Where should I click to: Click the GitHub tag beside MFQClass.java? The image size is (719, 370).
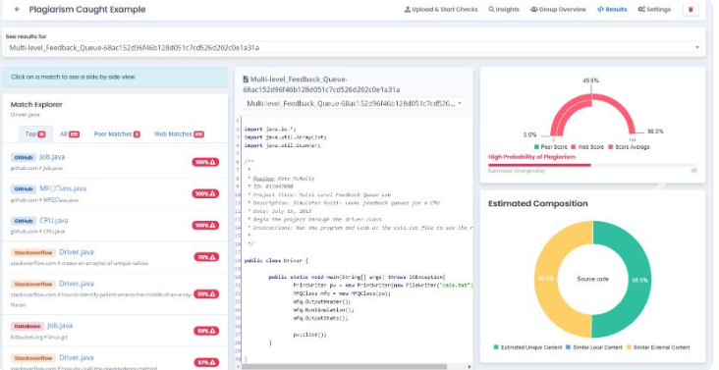coord(24,188)
